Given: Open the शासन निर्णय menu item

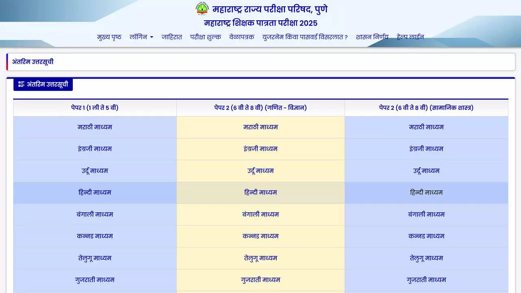Looking at the screenshot, I should (372, 37).
